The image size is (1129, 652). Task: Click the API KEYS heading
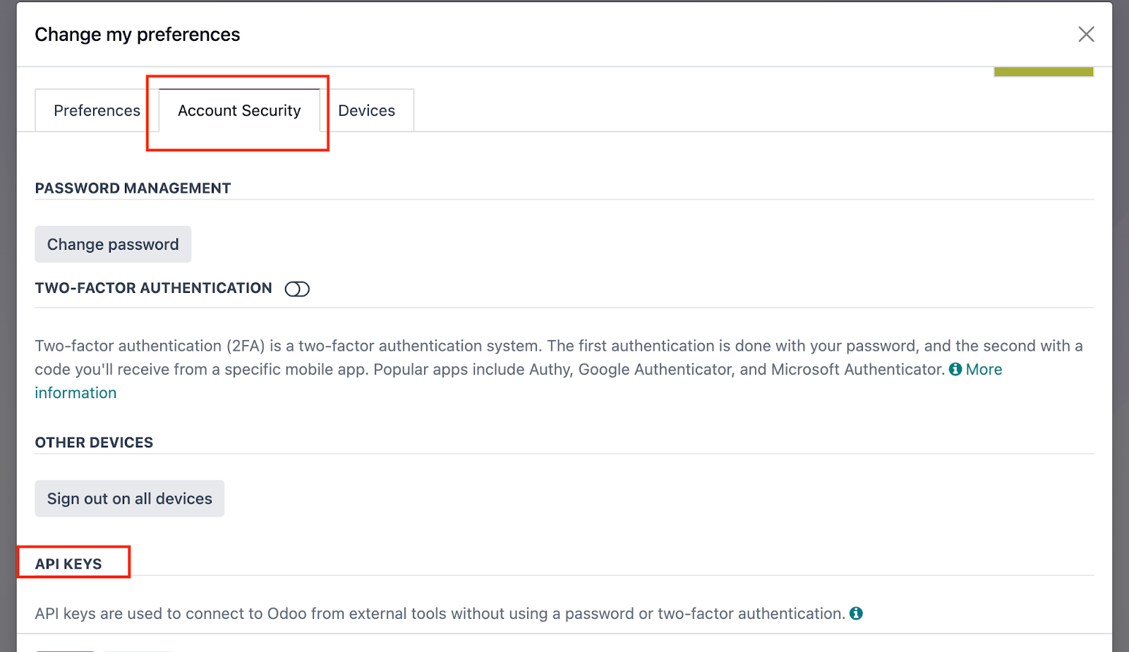[x=68, y=564]
